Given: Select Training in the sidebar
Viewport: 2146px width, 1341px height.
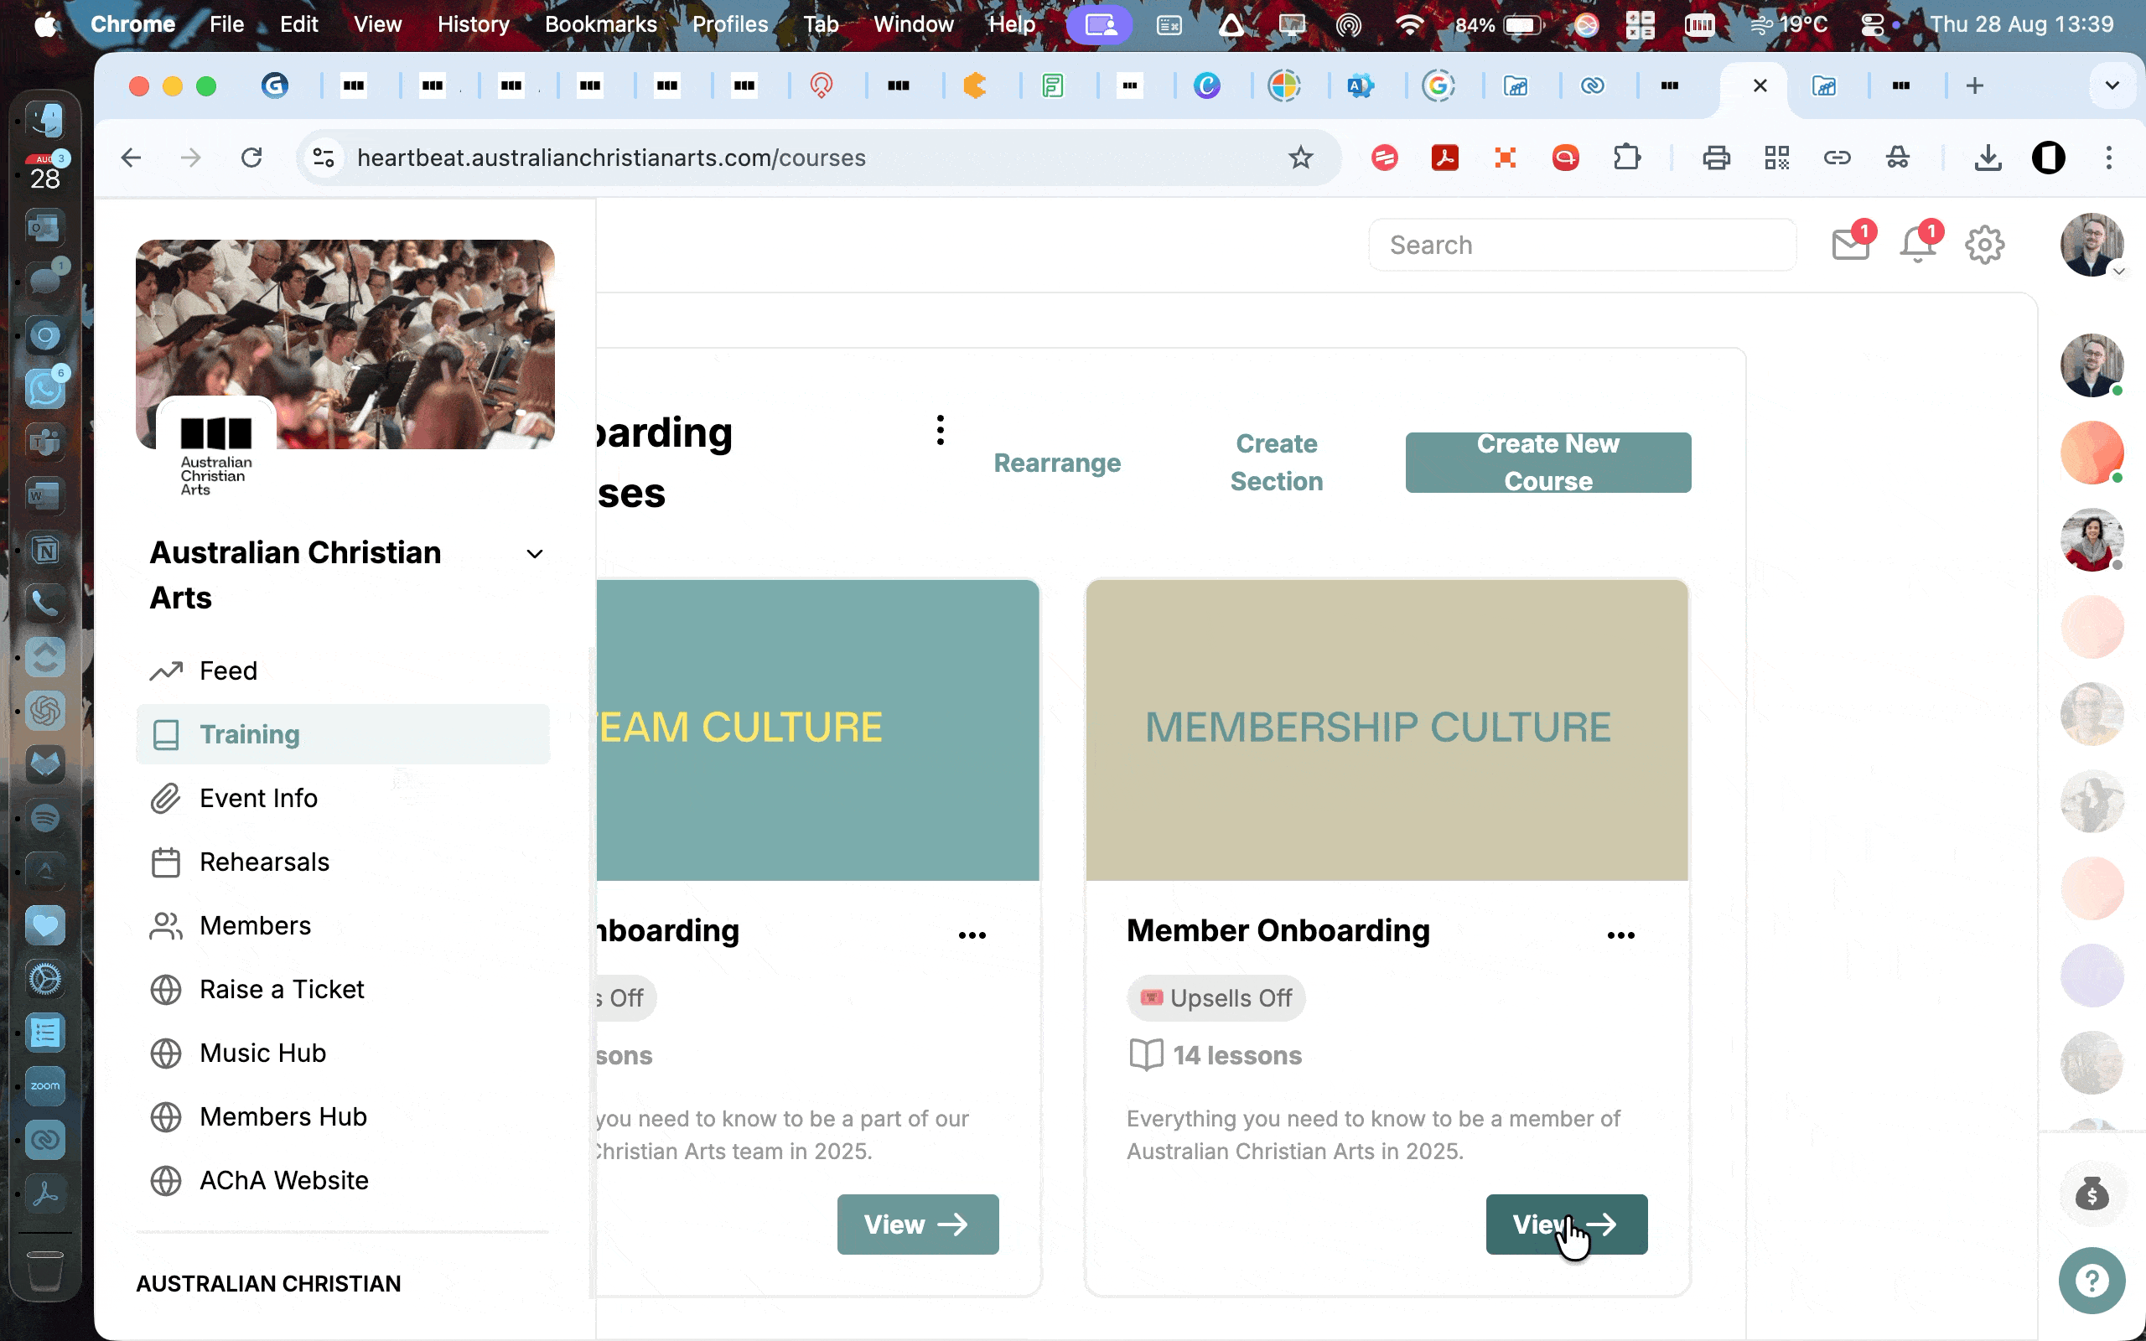Looking at the screenshot, I should (342, 734).
